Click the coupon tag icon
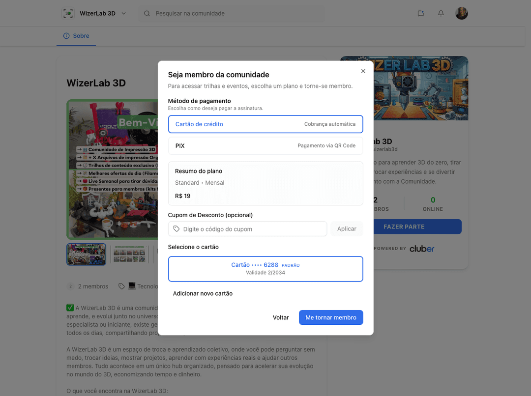 177,229
